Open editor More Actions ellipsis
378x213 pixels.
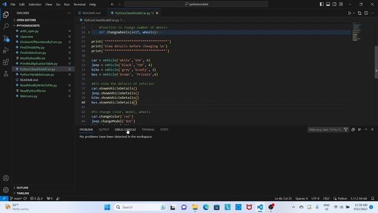point(373,13)
